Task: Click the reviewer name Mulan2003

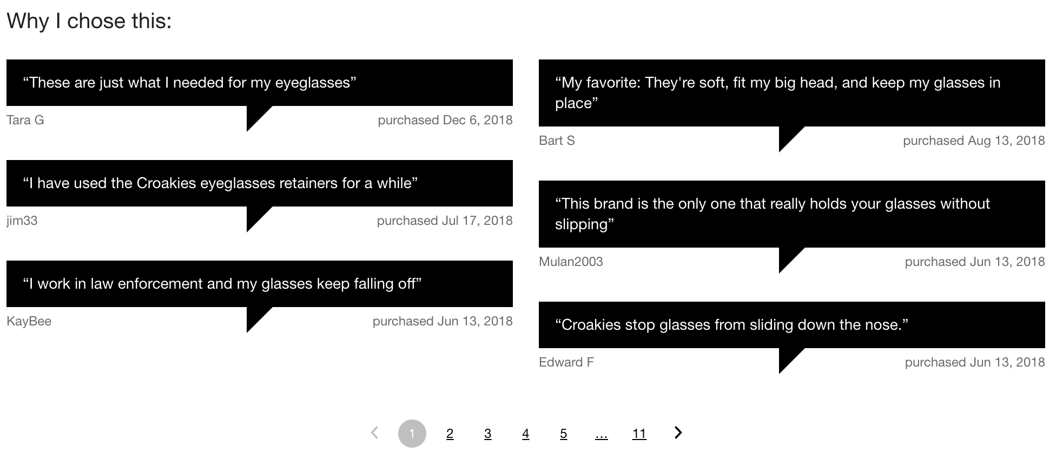Action: (x=572, y=261)
